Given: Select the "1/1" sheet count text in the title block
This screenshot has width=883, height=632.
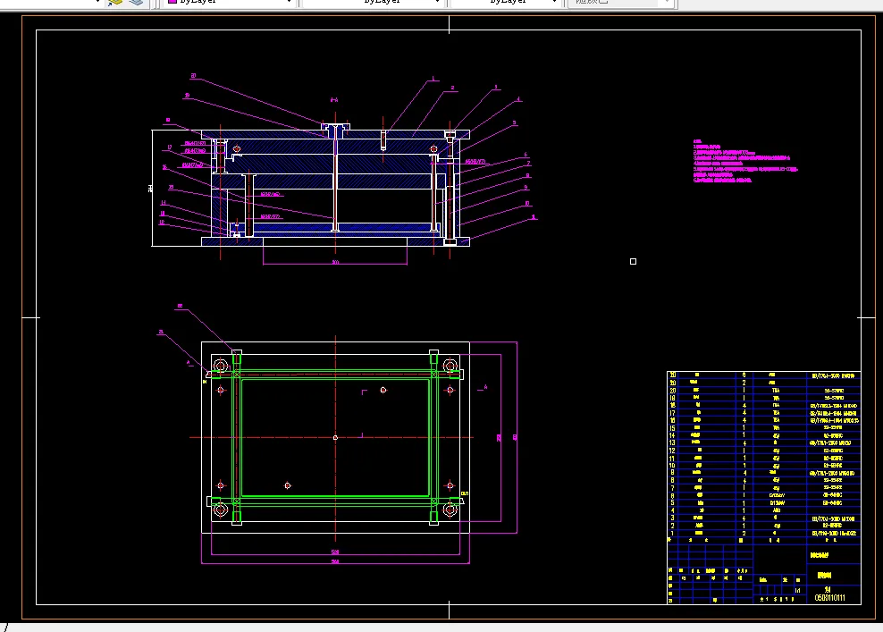Looking at the screenshot, I should pyautogui.click(x=797, y=590).
